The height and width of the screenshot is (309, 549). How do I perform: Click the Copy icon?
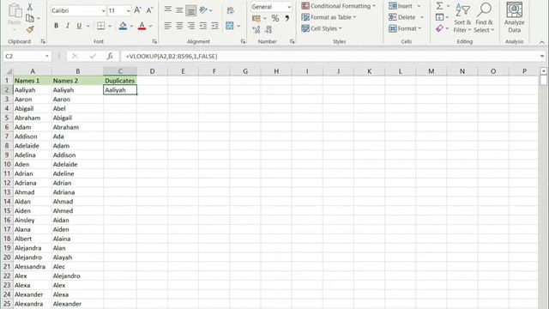30,18
